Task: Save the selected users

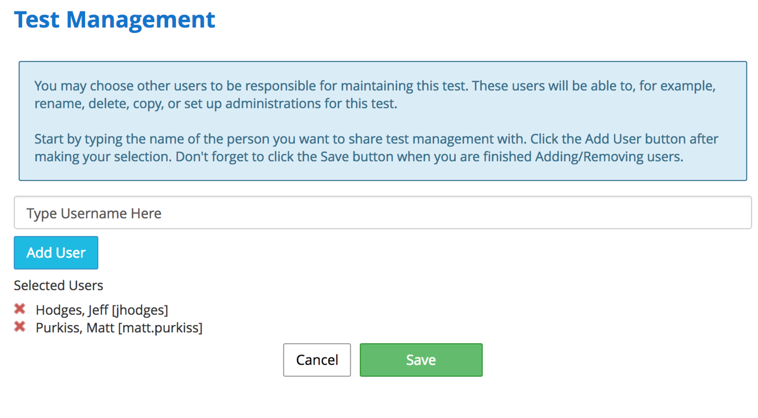Action: [421, 360]
